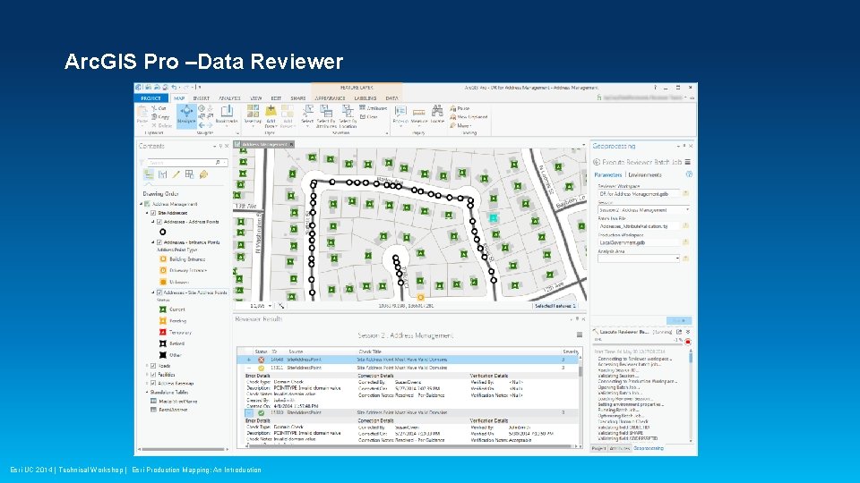Click the Undo arrow in quick access toolbar
Screen dimensions: 860x483
[x=174, y=87]
